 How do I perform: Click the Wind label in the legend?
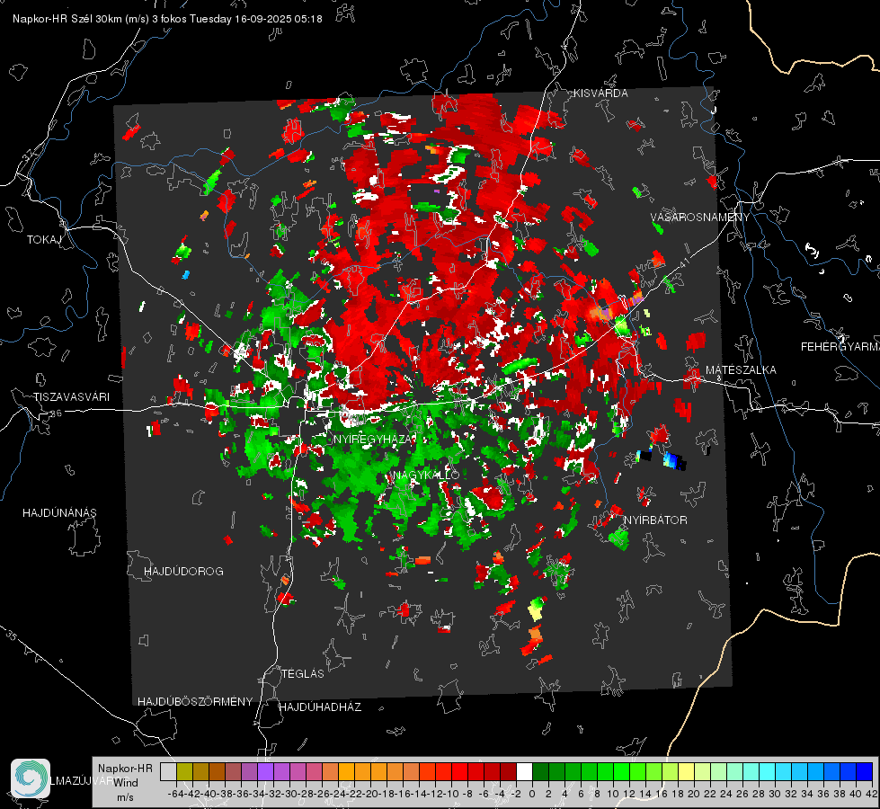tap(126, 782)
